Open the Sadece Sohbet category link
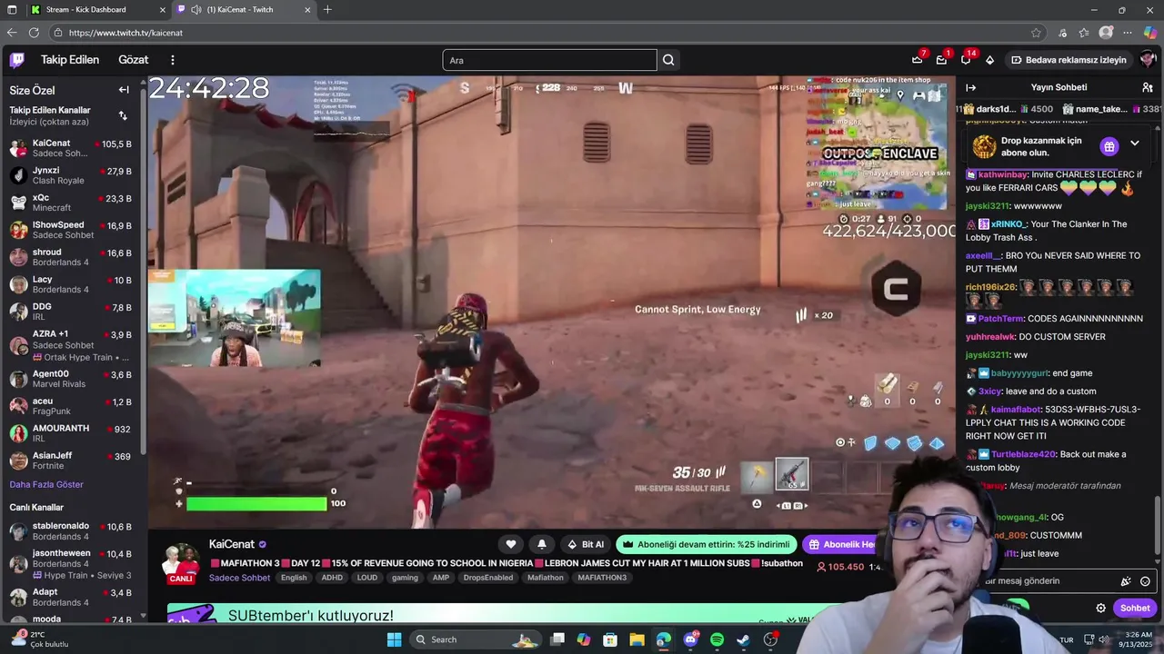This screenshot has height=654, width=1164. point(239,578)
